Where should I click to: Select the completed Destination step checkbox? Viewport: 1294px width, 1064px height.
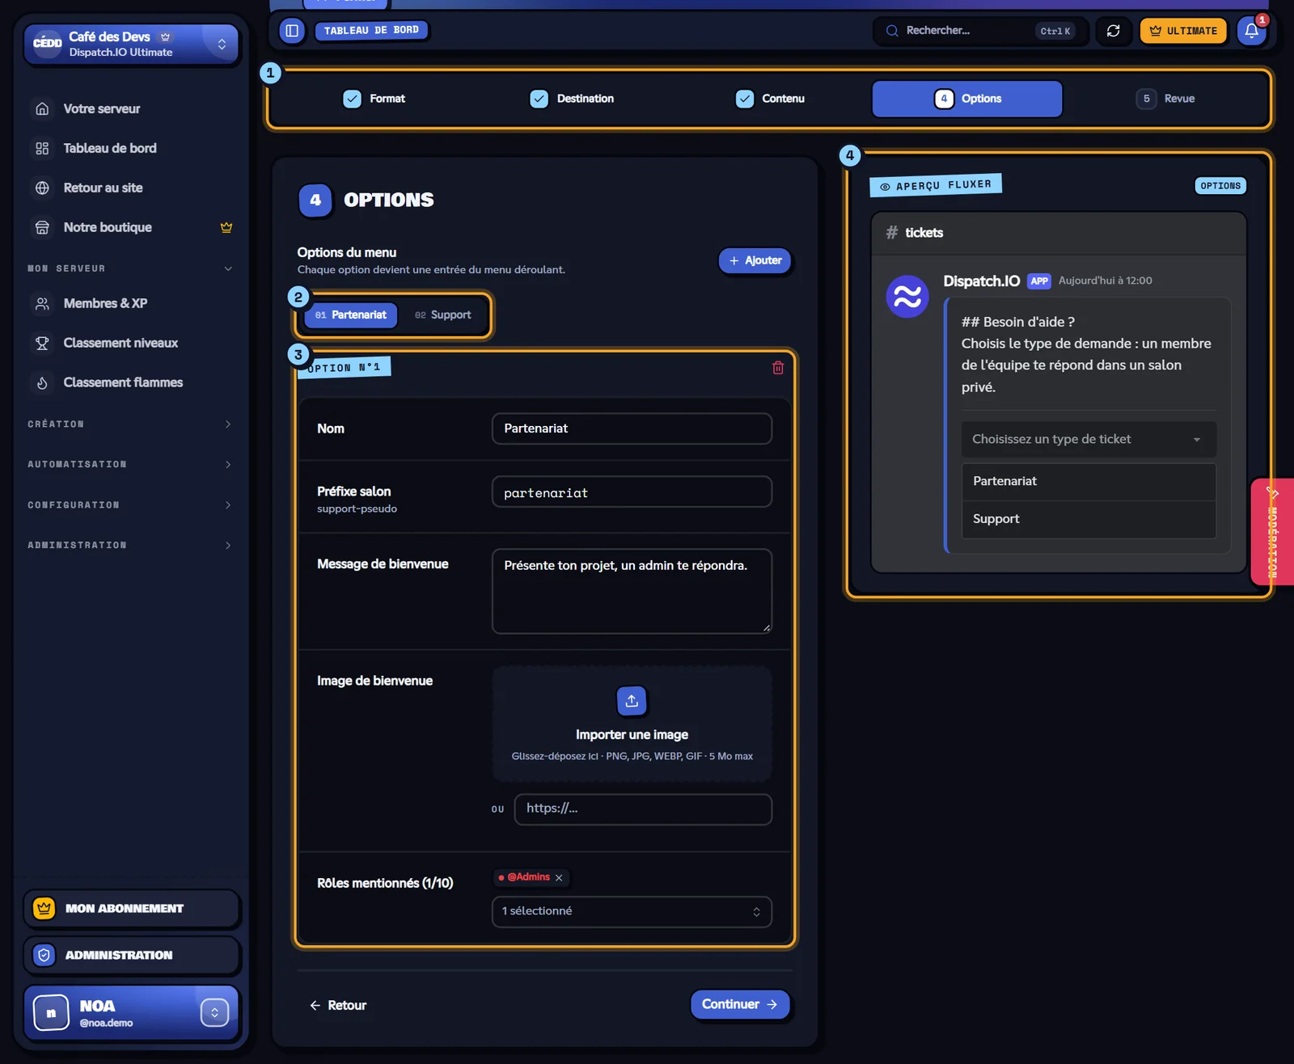[x=539, y=99]
